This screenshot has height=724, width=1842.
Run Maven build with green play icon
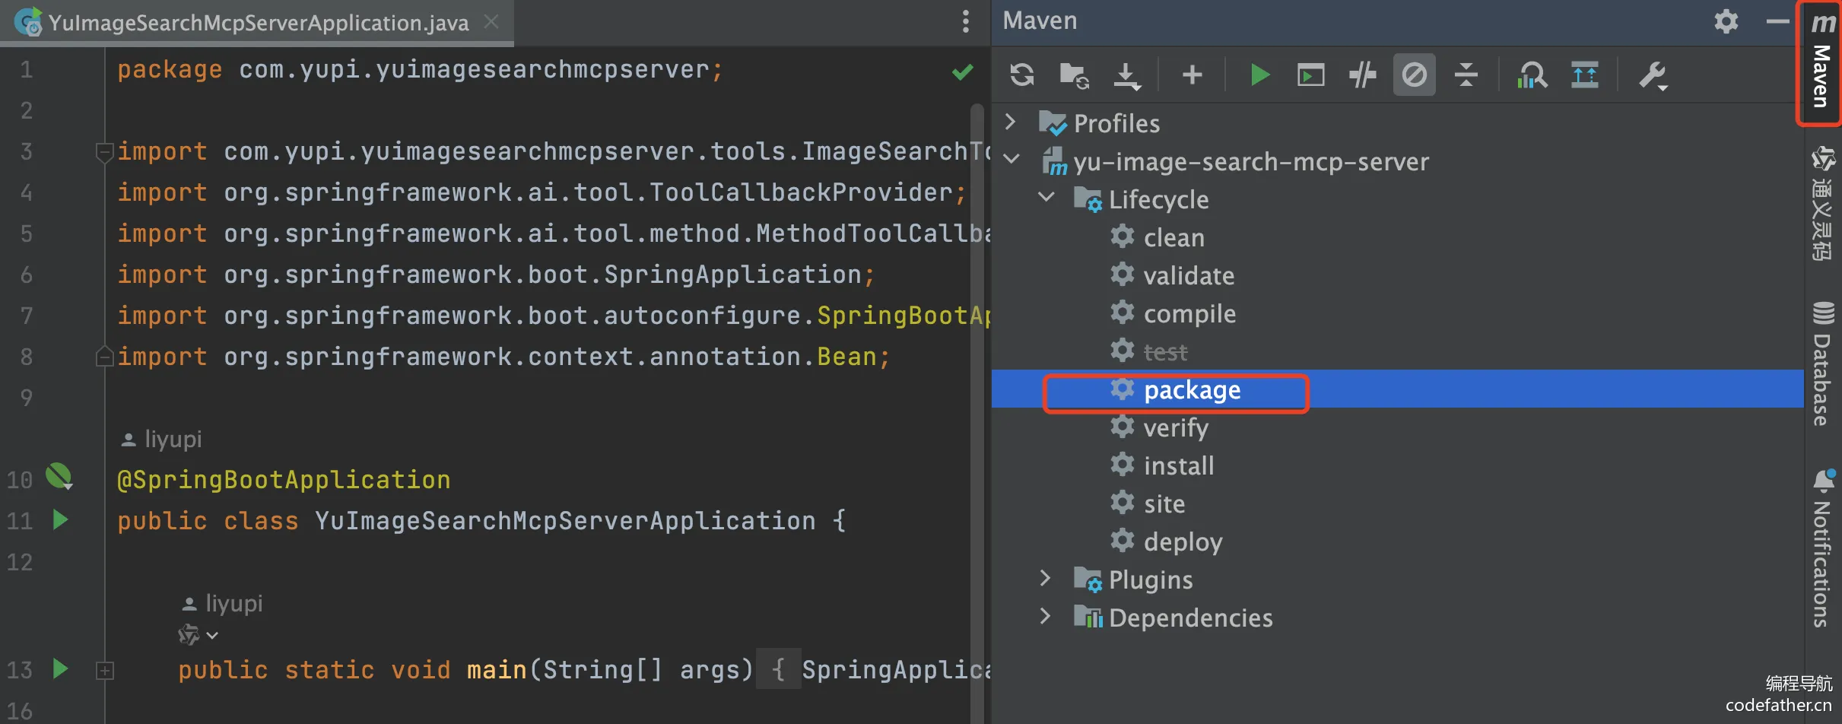[x=1259, y=75]
